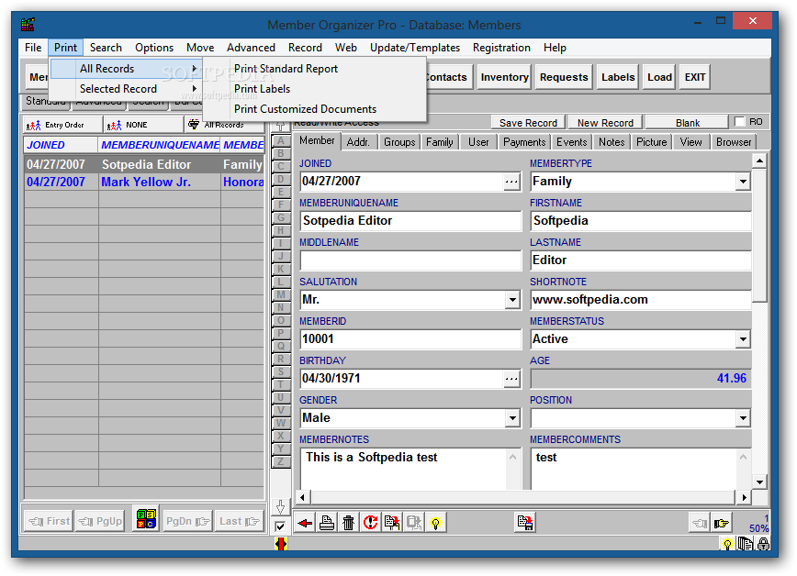Open the Update/Templates menu
This screenshot has height=576, width=797.
[415, 48]
